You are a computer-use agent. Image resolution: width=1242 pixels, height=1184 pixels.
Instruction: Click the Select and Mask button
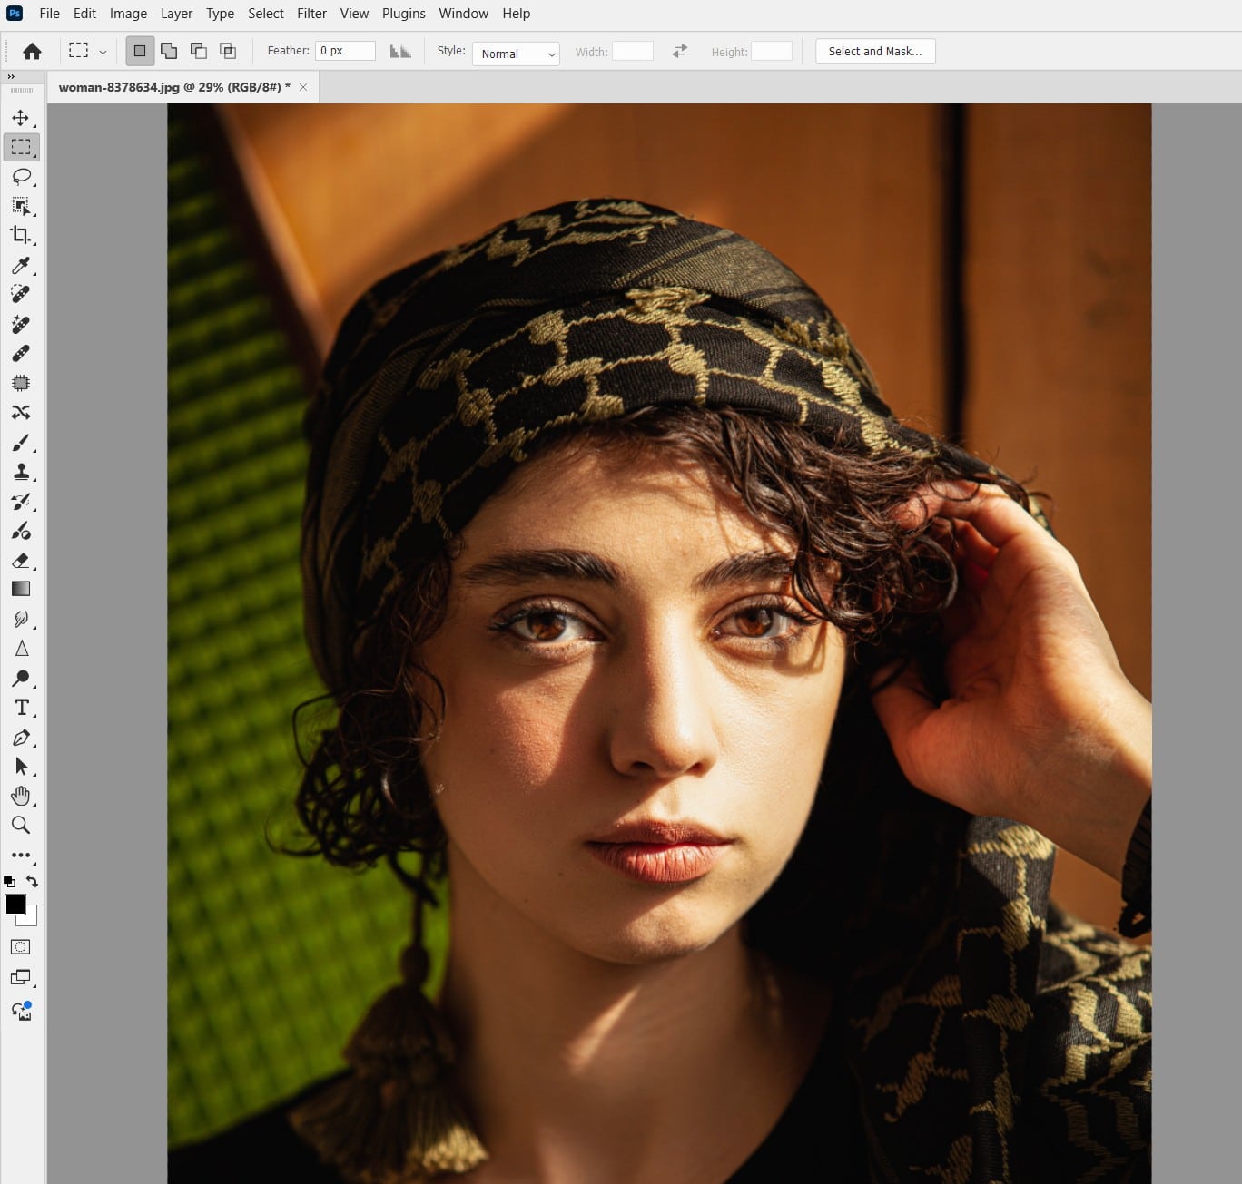[x=874, y=51]
